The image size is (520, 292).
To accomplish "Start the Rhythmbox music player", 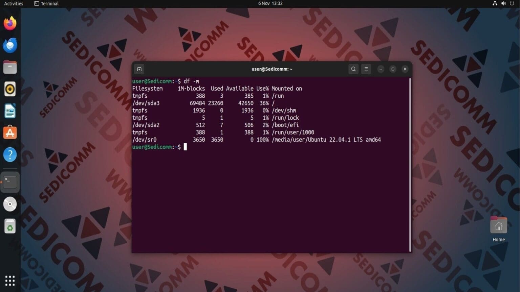I will point(10,89).
